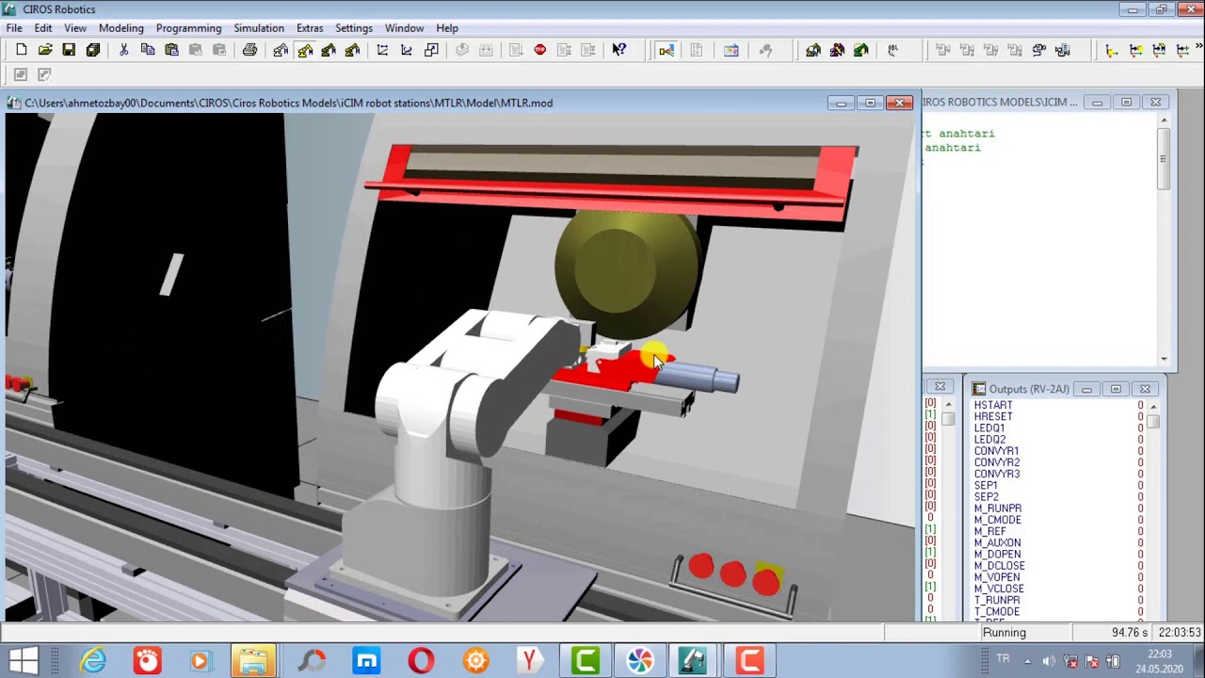Viewport: 1205px width, 678px height.
Task: Open the Simulation menu
Action: (x=259, y=28)
